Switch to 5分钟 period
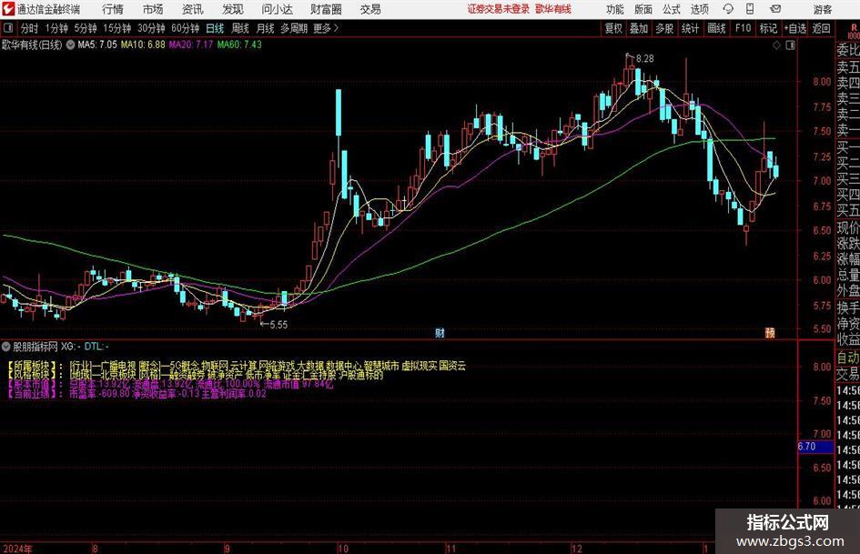 (x=86, y=28)
